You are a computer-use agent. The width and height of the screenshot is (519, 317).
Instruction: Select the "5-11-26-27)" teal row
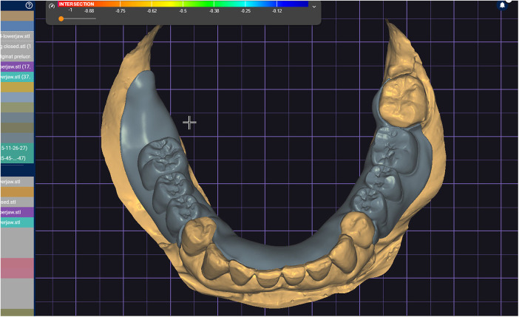(x=17, y=148)
